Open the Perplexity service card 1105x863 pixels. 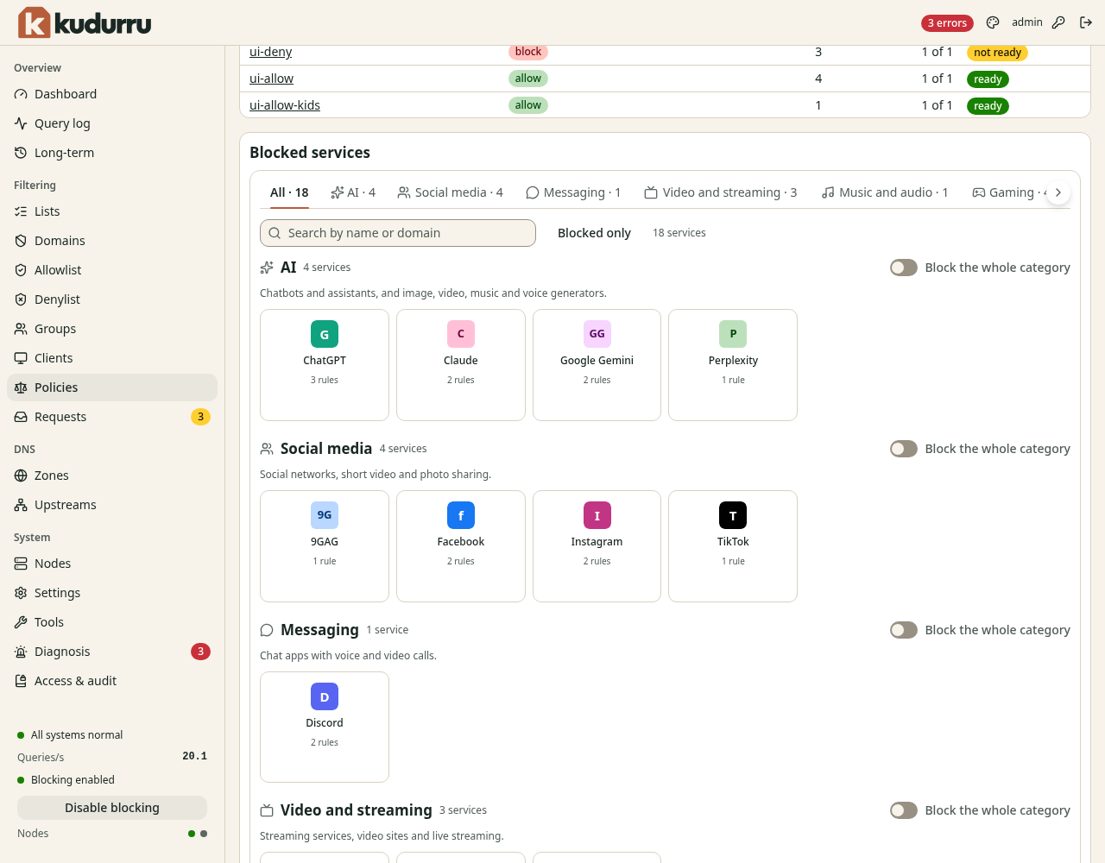[733, 365]
